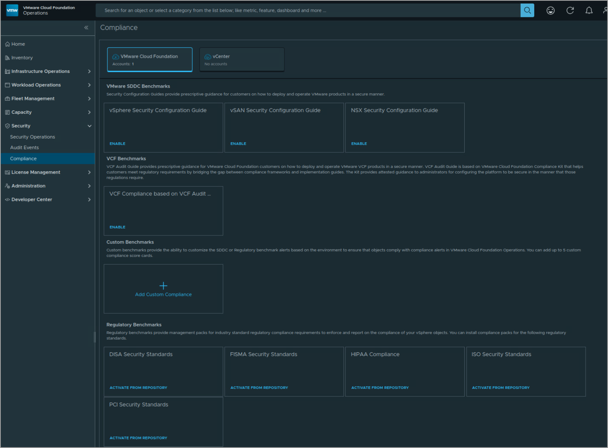Click the Administration icon in sidebar

tap(7, 186)
